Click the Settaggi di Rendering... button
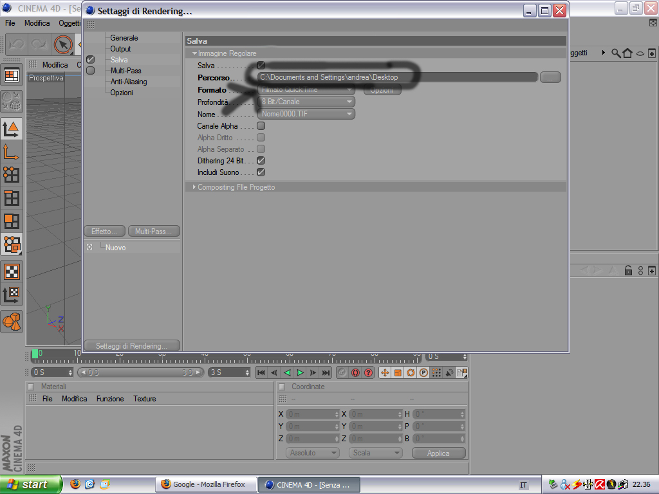 (x=132, y=345)
